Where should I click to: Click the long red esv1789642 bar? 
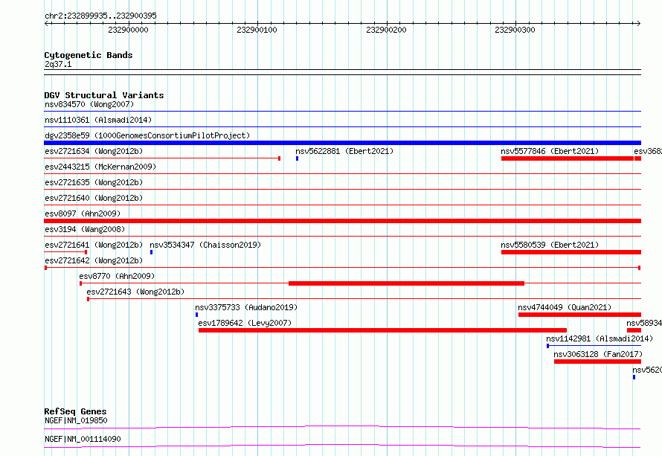382,330
